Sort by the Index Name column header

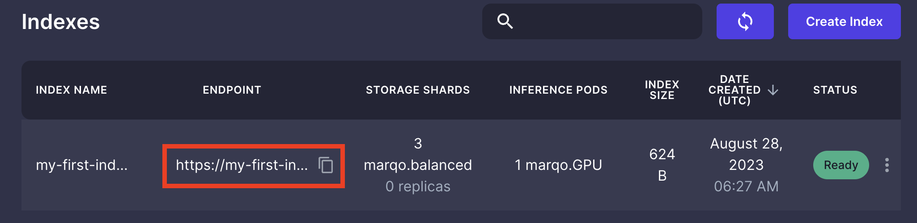tap(72, 90)
